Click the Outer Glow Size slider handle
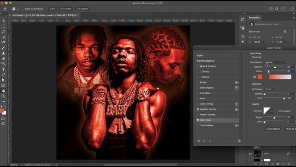Viewport: 296px width, 167px height. (x=284, y=98)
